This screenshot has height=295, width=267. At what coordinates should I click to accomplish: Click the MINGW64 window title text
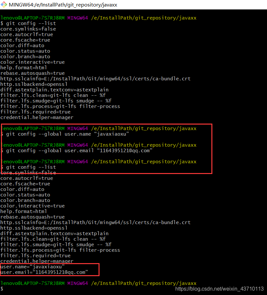[63, 5]
